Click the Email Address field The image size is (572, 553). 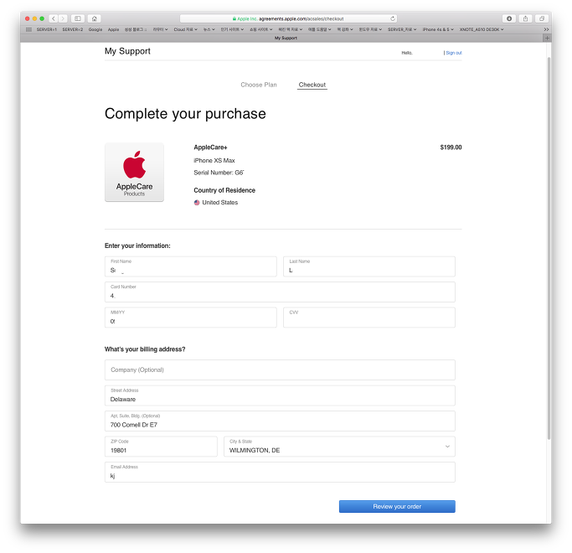[x=280, y=473]
